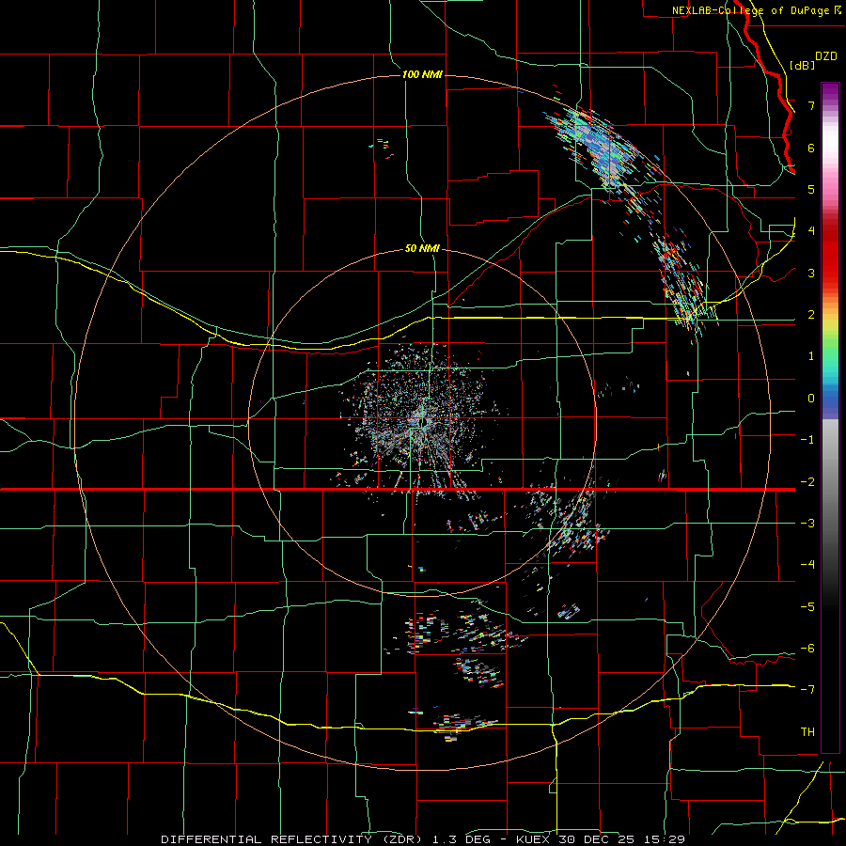Select the 4 dB scale tick label

click(x=811, y=231)
